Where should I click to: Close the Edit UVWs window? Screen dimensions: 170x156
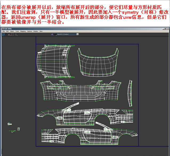168,29
